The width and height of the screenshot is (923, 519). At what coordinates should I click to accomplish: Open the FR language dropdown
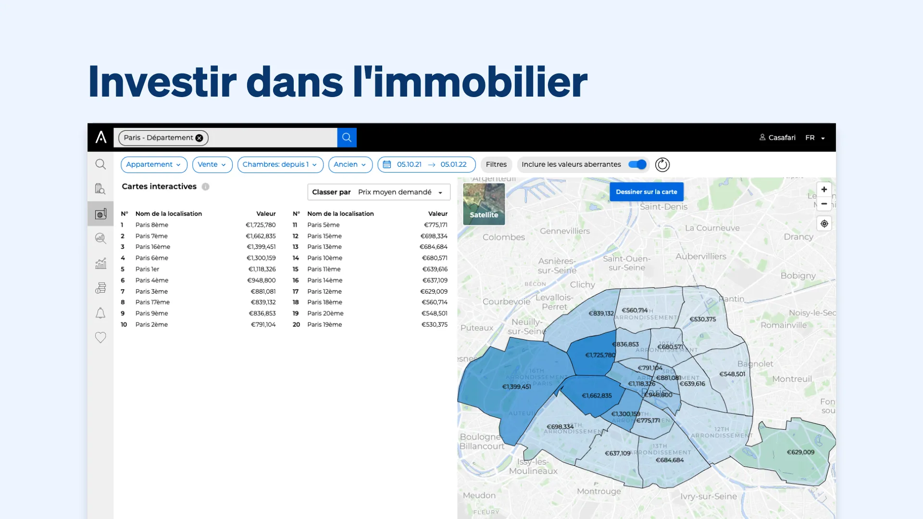click(x=815, y=138)
